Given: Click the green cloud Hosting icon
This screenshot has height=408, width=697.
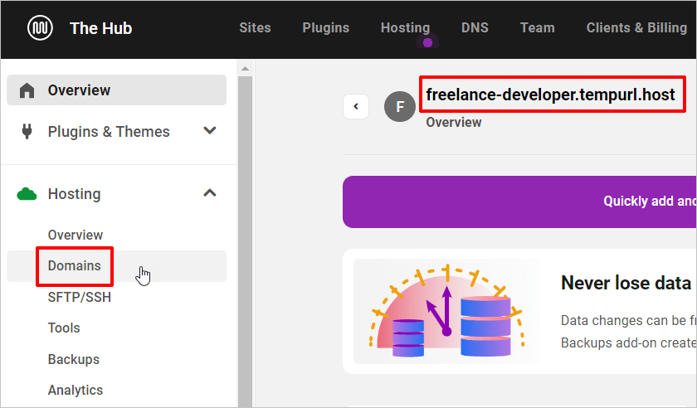Looking at the screenshot, I should point(27,194).
